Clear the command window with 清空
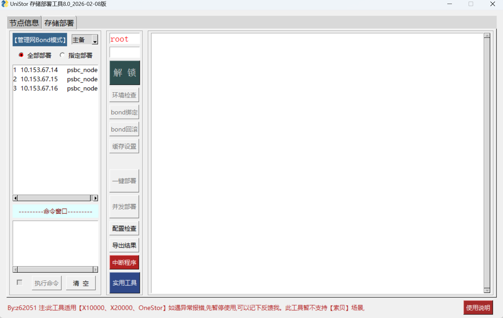503x318 pixels. click(x=81, y=283)
